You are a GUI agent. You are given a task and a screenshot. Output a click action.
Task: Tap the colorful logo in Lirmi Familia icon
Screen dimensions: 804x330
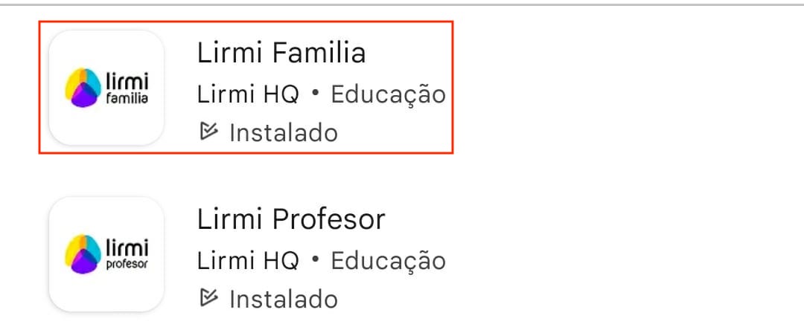[83, 88]
